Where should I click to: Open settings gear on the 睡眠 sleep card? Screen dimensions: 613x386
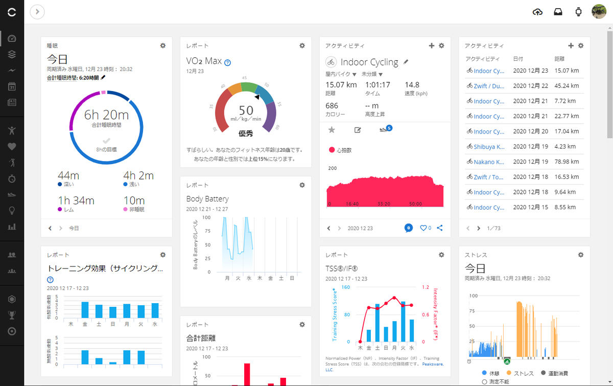click(163, 46)
